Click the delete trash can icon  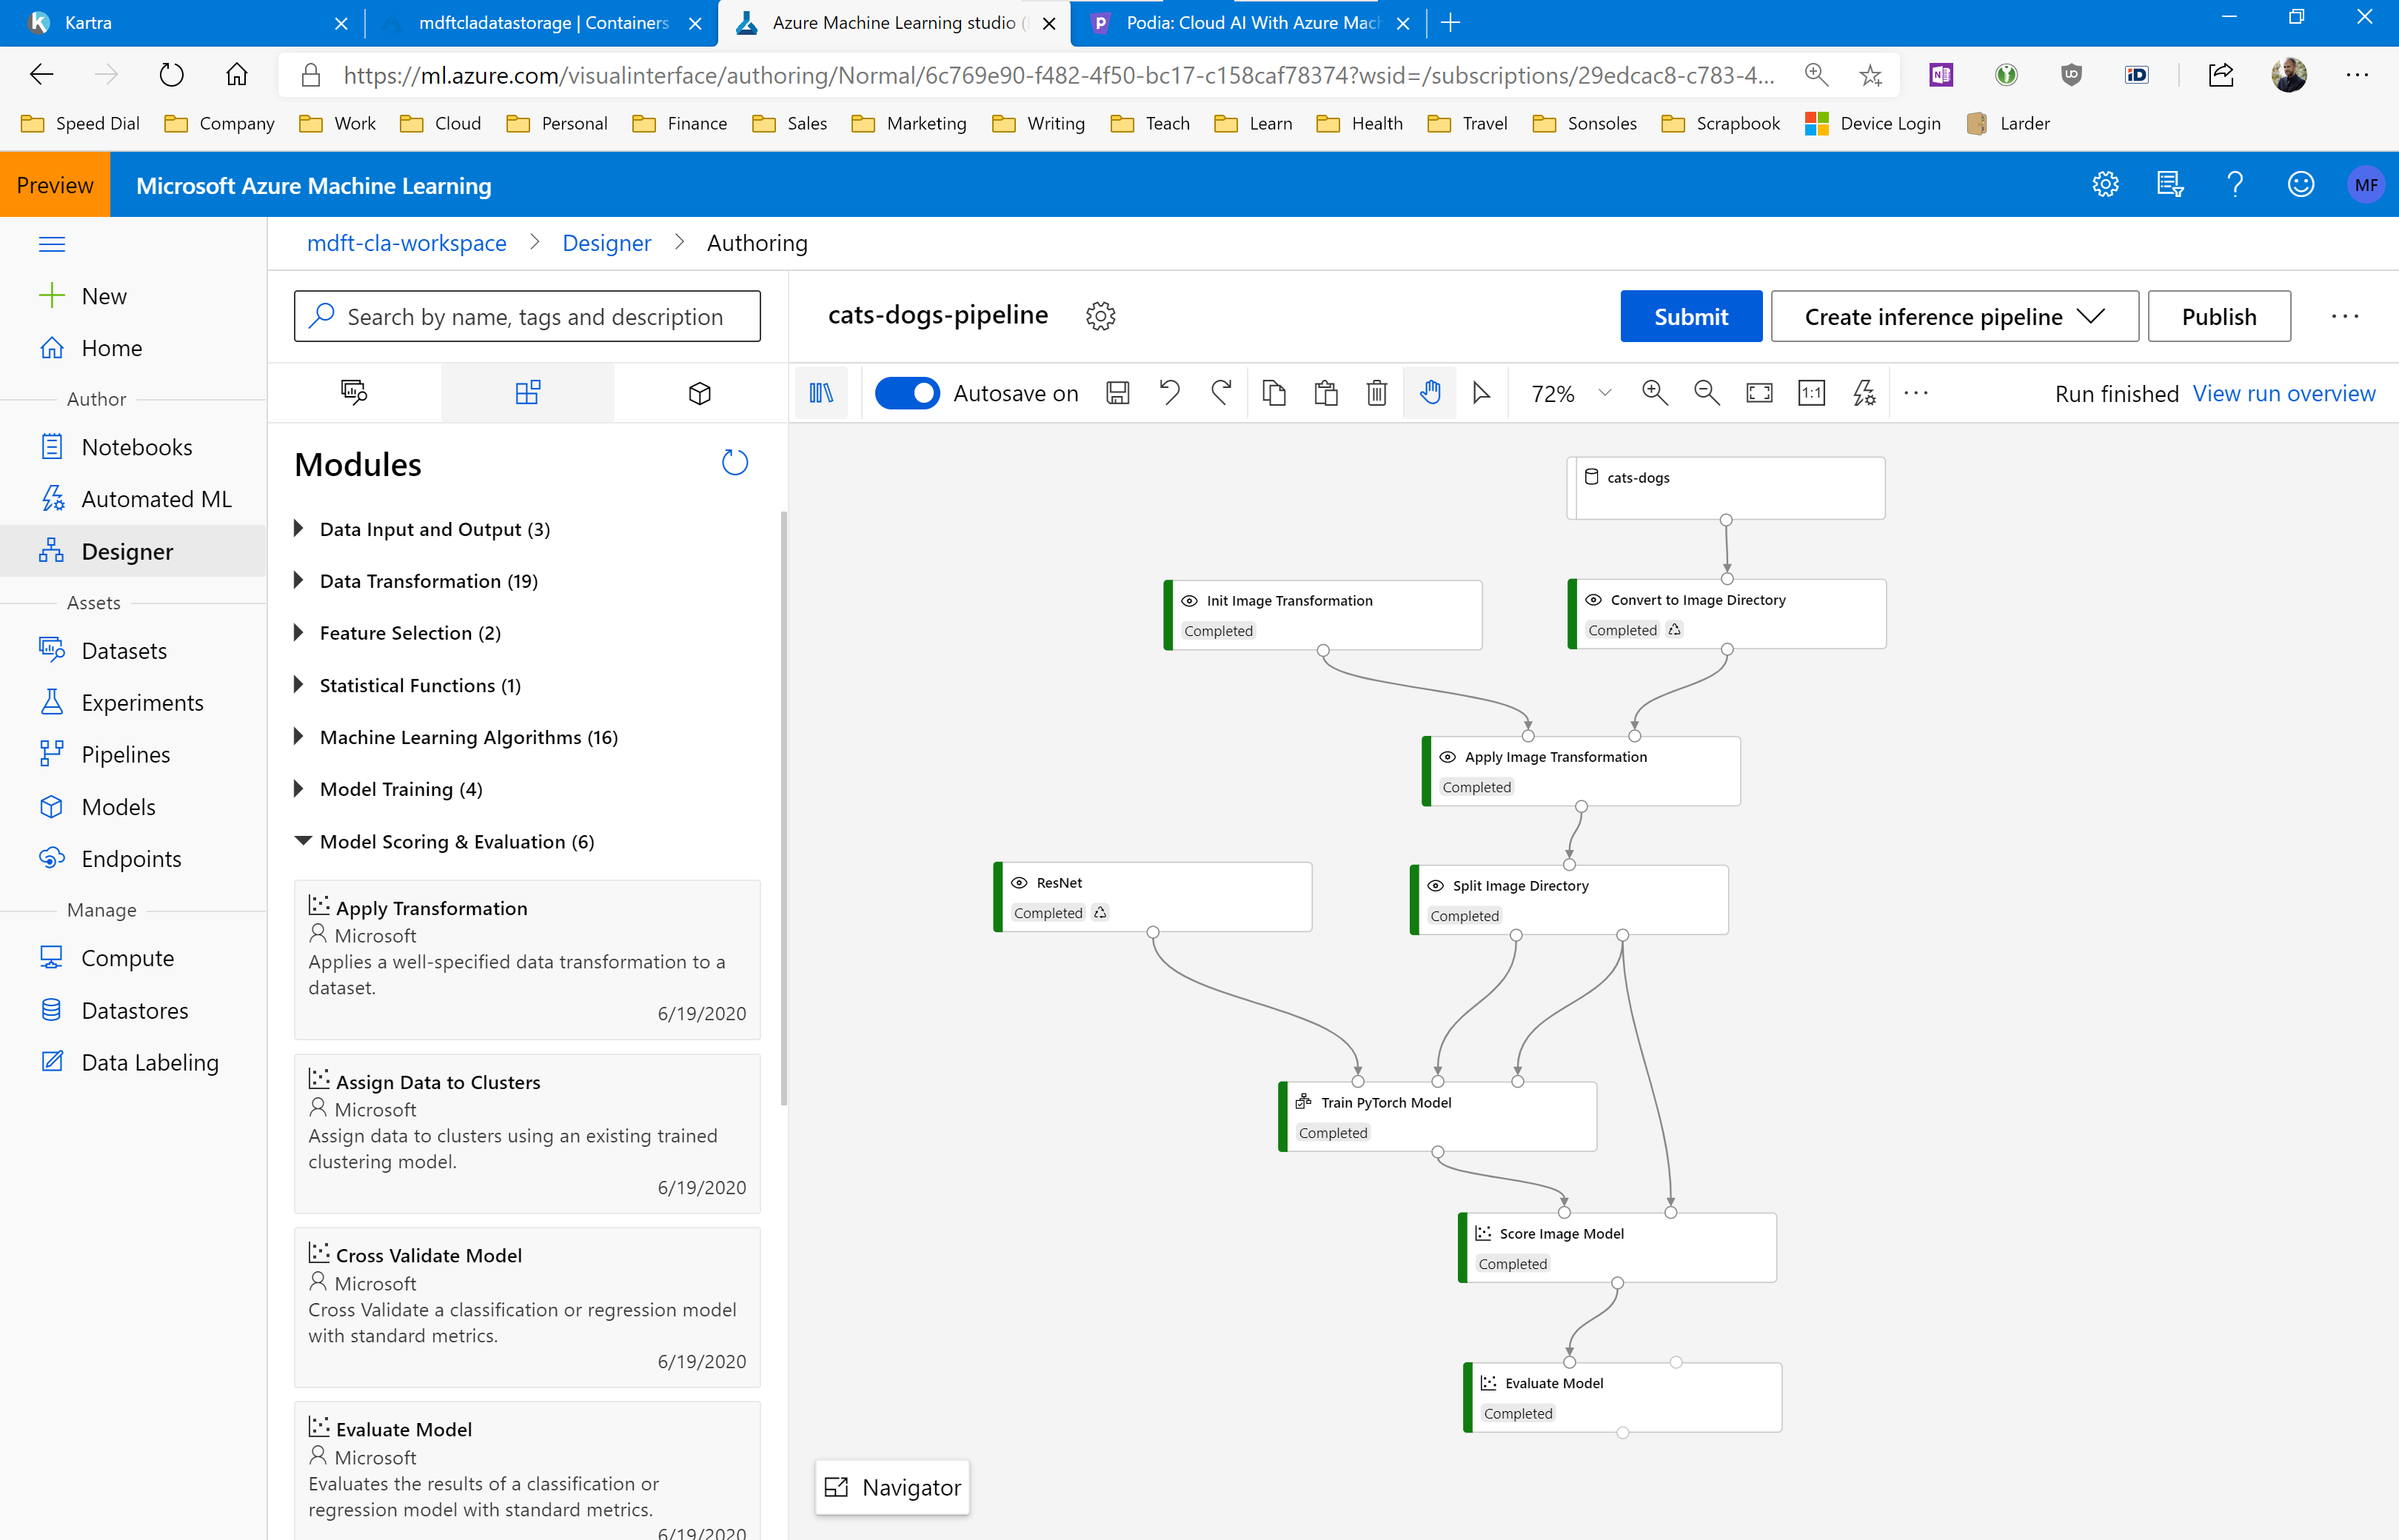tap(1377, 393)
